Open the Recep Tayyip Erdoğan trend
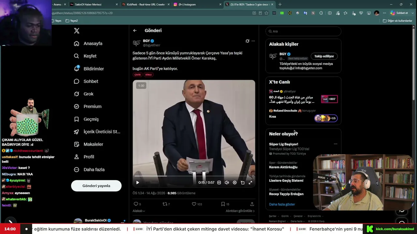Viewport: 417px width, 234px height. tap(286, 194)
